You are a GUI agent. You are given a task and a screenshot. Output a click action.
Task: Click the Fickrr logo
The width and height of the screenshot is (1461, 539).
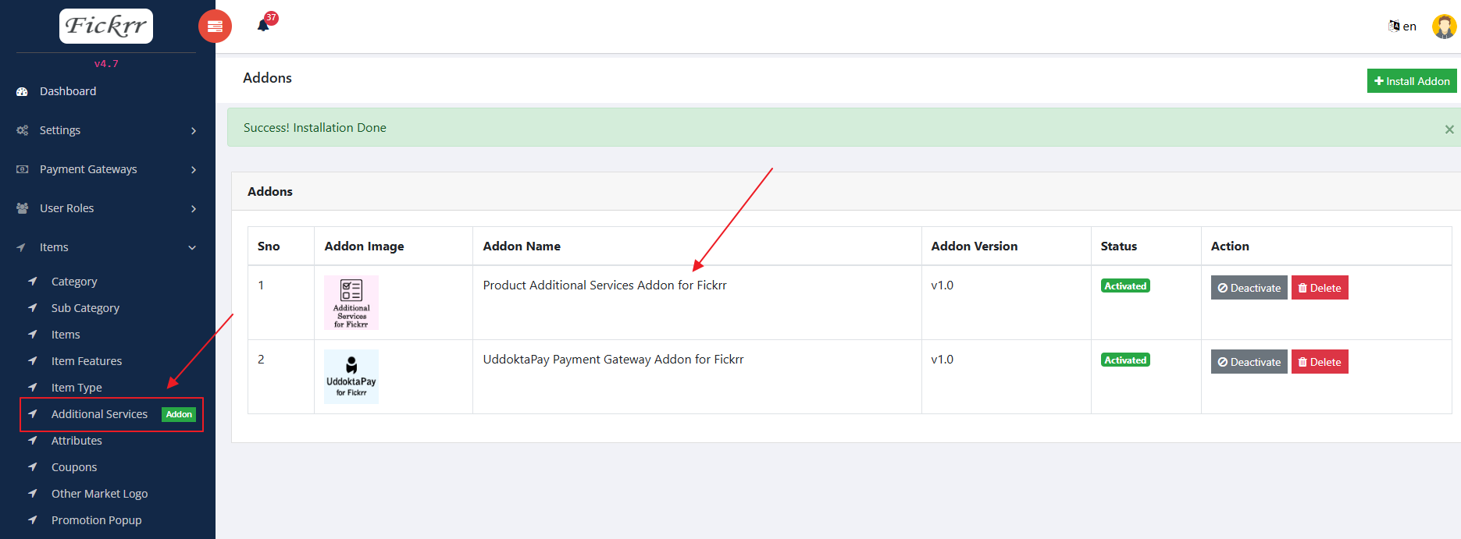point(106,27)
